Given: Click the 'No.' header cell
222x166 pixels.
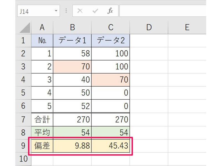Looking at the screenshot, I should pyautogui.click(x=42, y=40).
